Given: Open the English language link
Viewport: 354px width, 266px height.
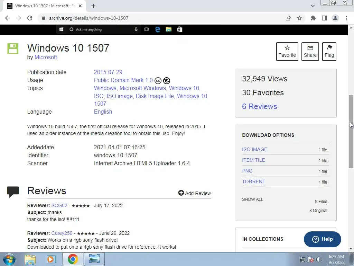Looking at the screenshot, I should [x=103, y=112].
